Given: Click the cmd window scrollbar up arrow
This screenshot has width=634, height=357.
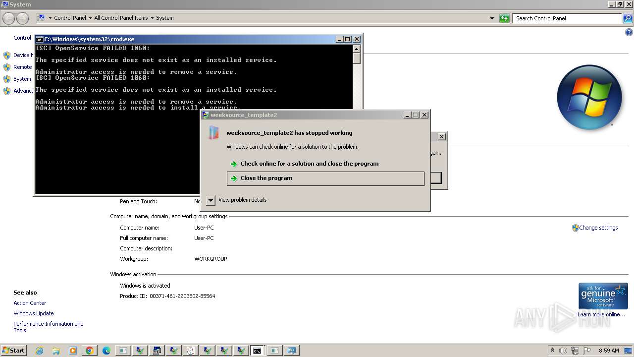Looking at the screenshot, I should (x=356, y=49).
